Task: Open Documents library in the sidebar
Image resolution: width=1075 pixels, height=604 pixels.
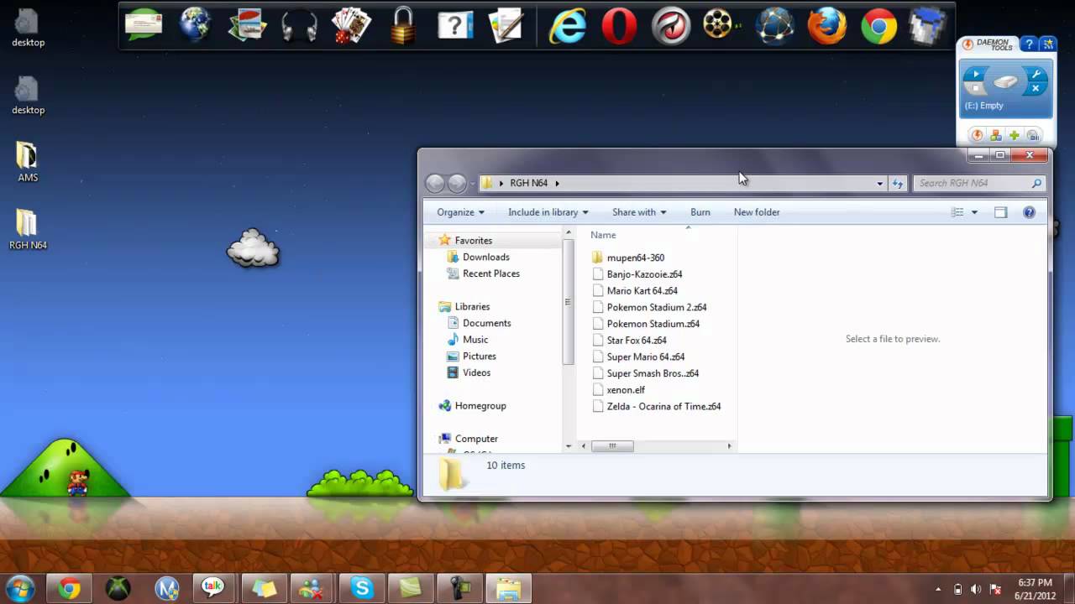Action: (x=486, y=323)
